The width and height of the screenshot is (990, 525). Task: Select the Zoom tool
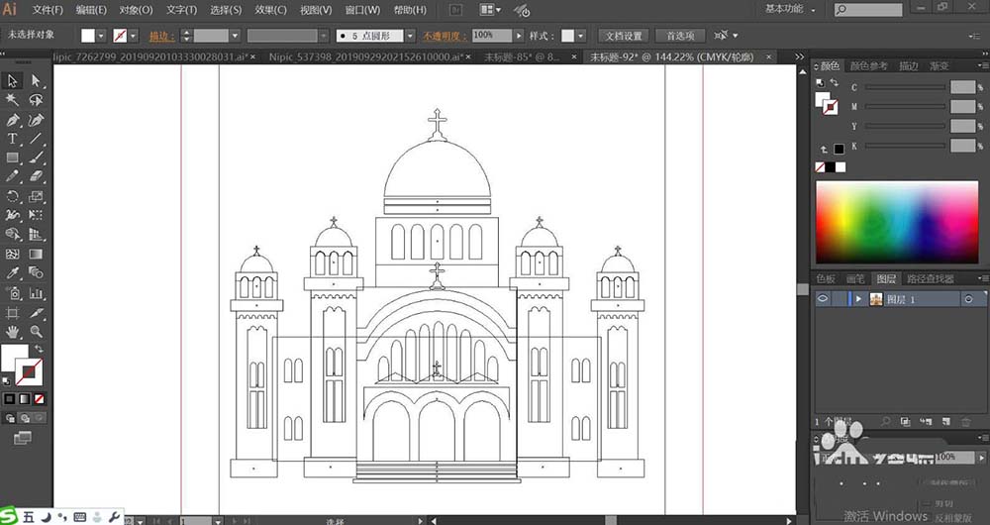coord(36,331)
